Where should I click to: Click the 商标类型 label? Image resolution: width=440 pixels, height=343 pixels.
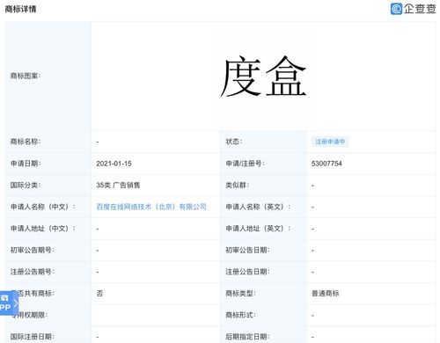[x=240, y=294]
